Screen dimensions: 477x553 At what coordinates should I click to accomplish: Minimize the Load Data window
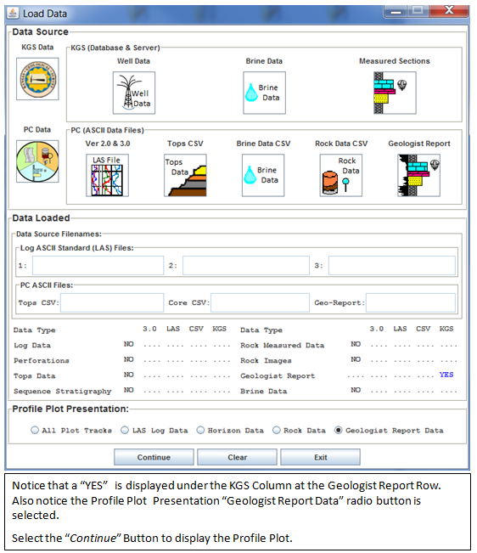396,11
